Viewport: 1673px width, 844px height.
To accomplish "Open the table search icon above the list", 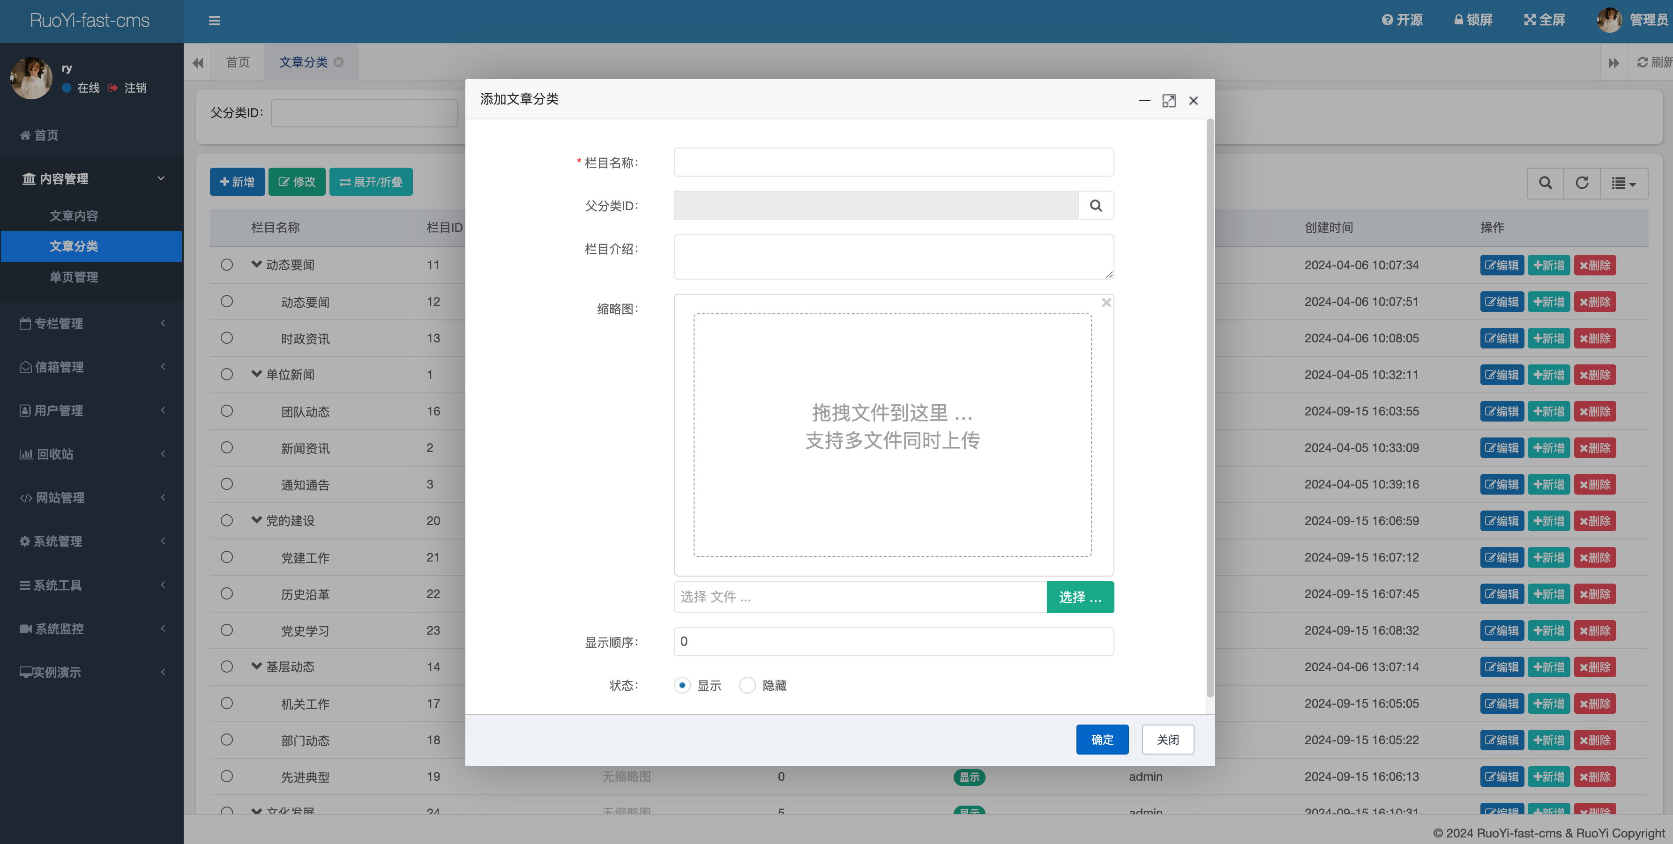I will pyautogui.click(x=1545, y=183).
